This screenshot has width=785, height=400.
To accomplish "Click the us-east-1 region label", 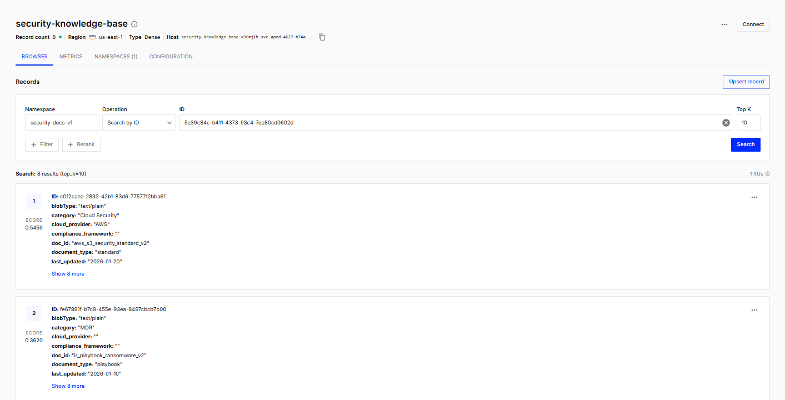I will 111,37.
